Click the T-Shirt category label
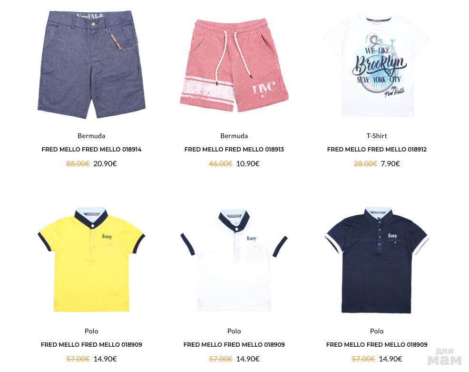Screen dimensions: 469x372 (x=377, y=136)
